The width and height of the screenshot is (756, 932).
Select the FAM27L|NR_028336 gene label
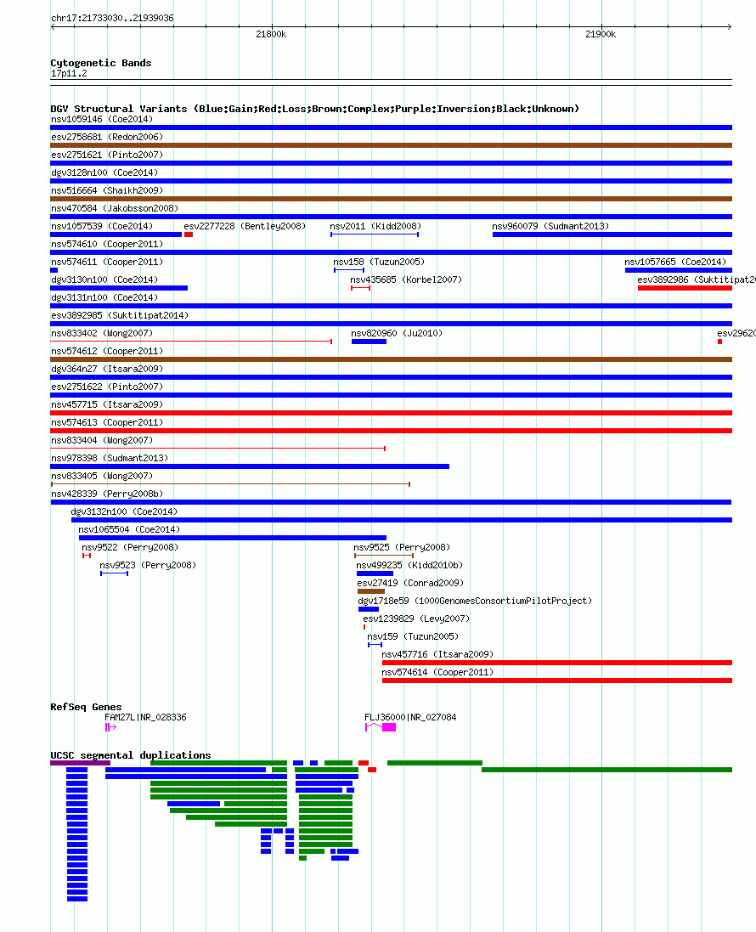click(145, 717)
